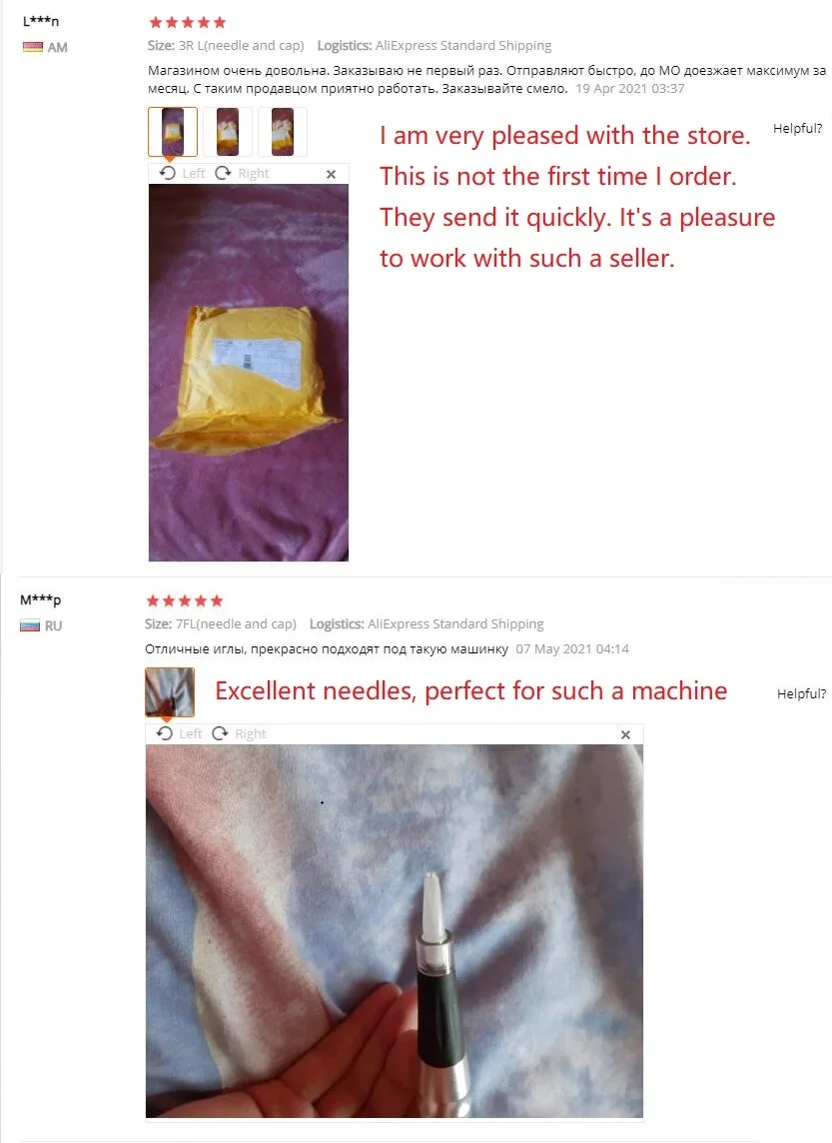This screenshot has width=832, height=1143.
Task: Rotate first review photo right
Action: click(x=242, y=174)
